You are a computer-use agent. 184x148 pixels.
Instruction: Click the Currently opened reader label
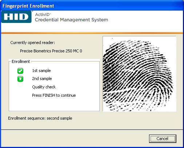(33, 43)
